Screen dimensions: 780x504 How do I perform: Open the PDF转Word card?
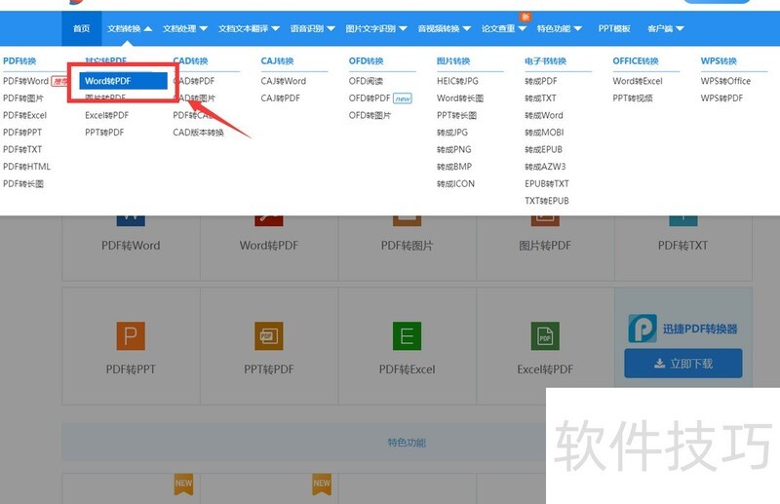coord(131,246)
